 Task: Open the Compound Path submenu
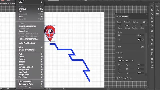pyautogui.click(x=30, y=84)
